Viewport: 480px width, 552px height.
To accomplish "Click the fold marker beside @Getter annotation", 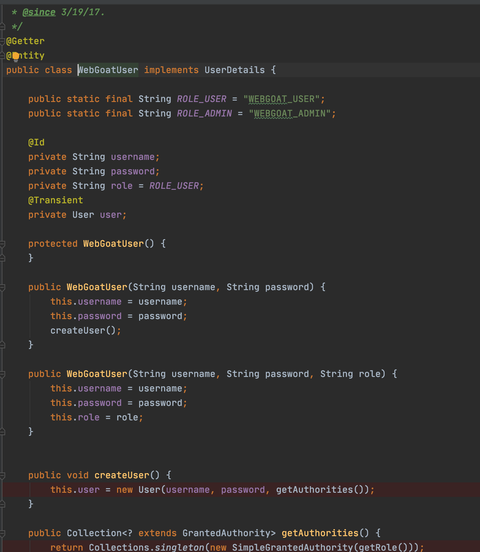I will tap(2, 41).
